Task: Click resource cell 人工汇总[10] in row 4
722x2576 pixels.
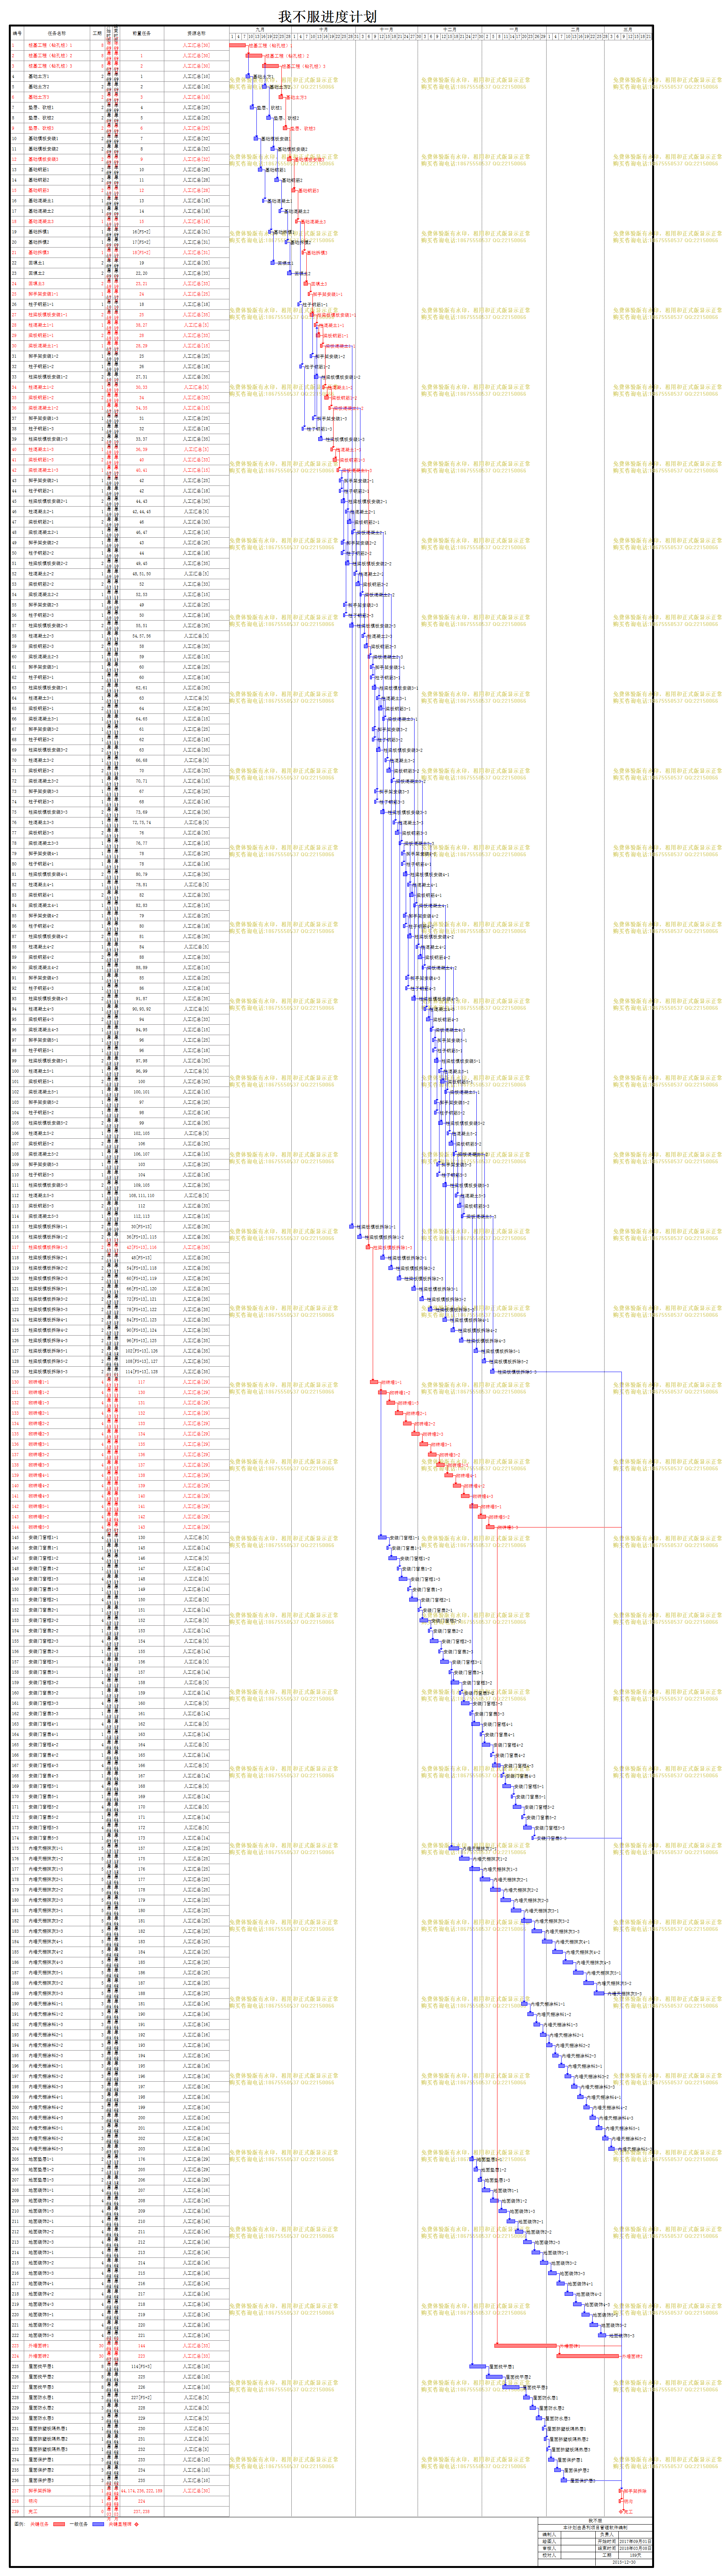Action: [x=196, y=76]
